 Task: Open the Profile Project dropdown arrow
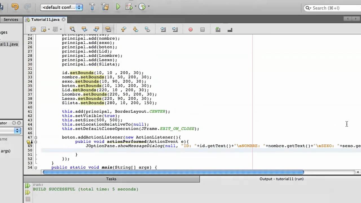149,6
